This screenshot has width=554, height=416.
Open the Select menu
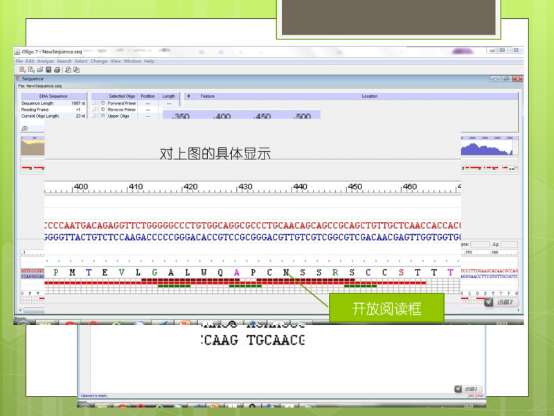click(81, 61)
